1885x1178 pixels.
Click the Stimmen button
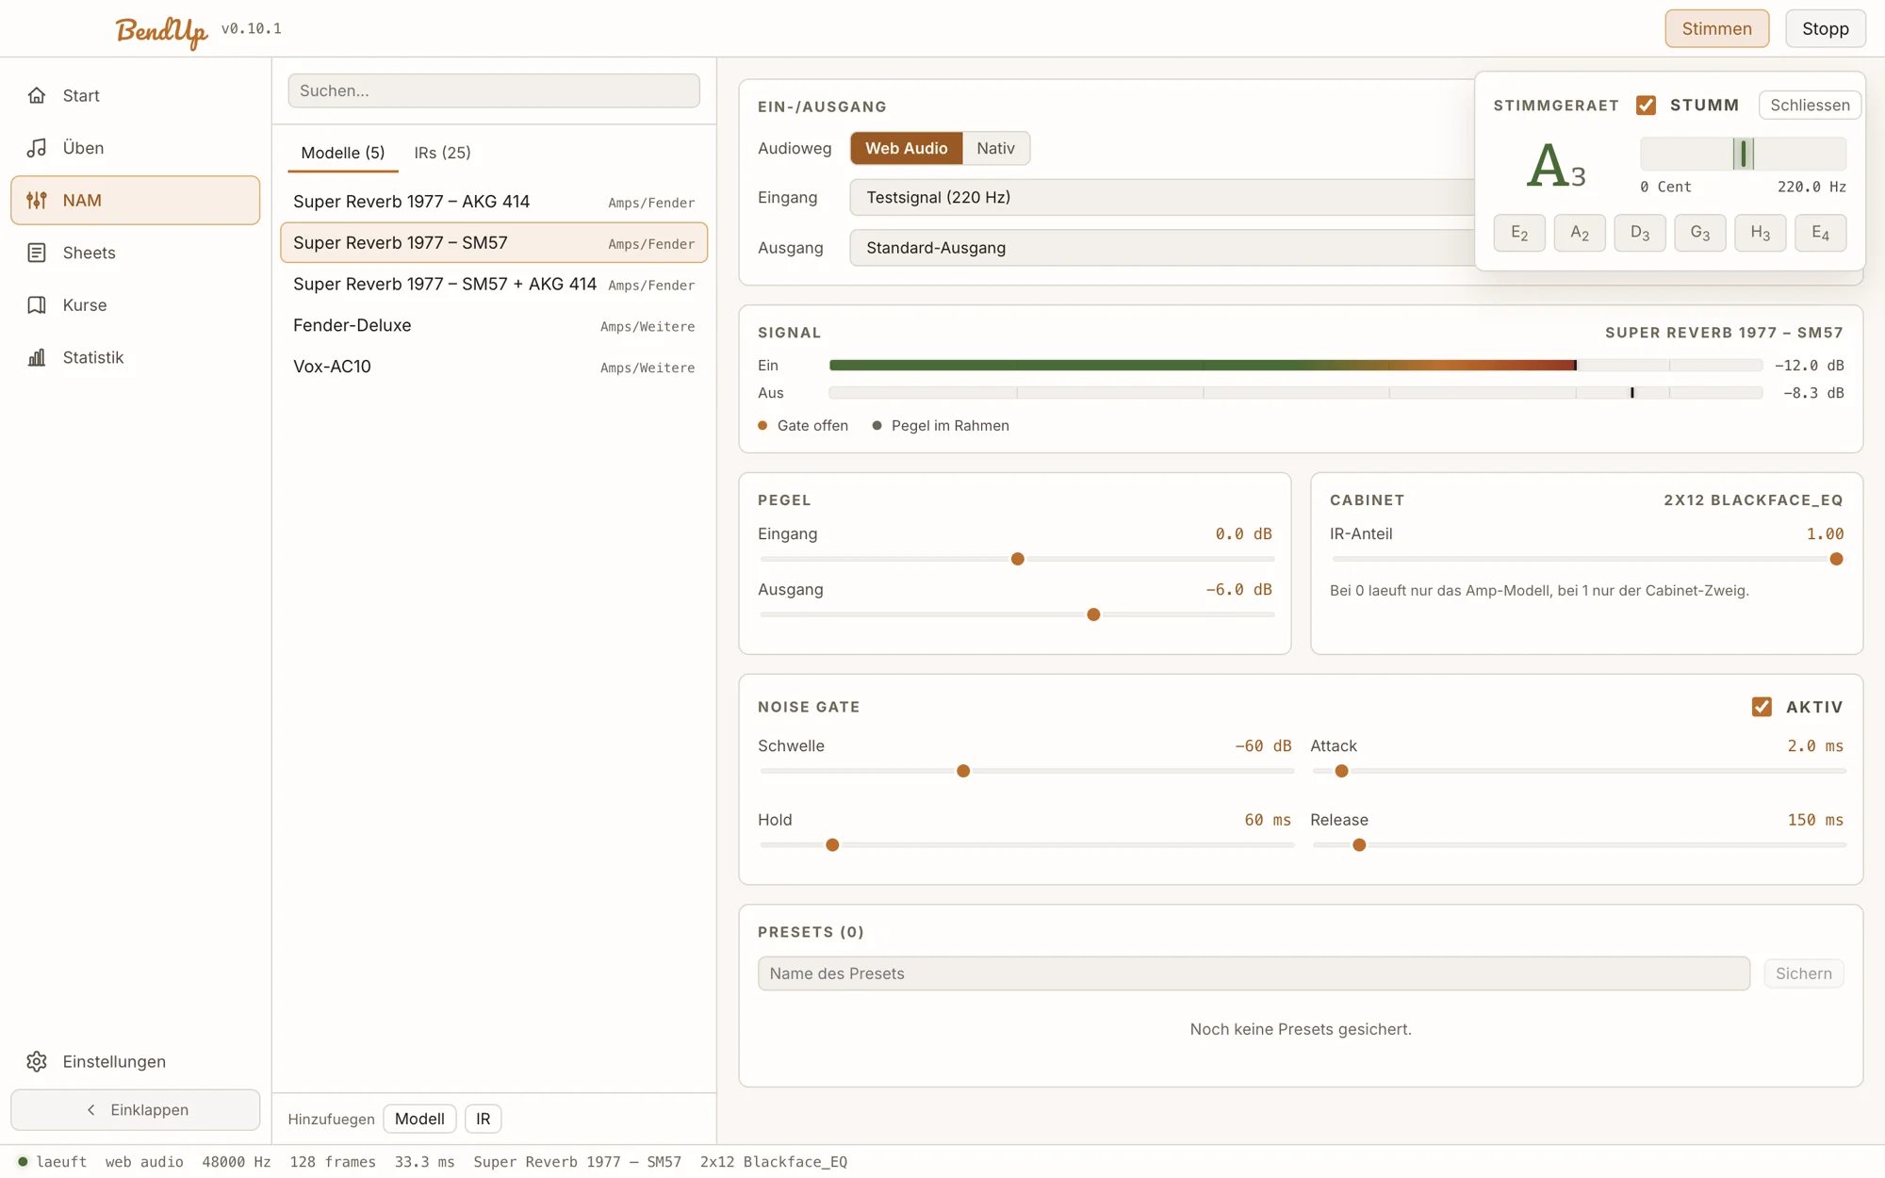1716,28
